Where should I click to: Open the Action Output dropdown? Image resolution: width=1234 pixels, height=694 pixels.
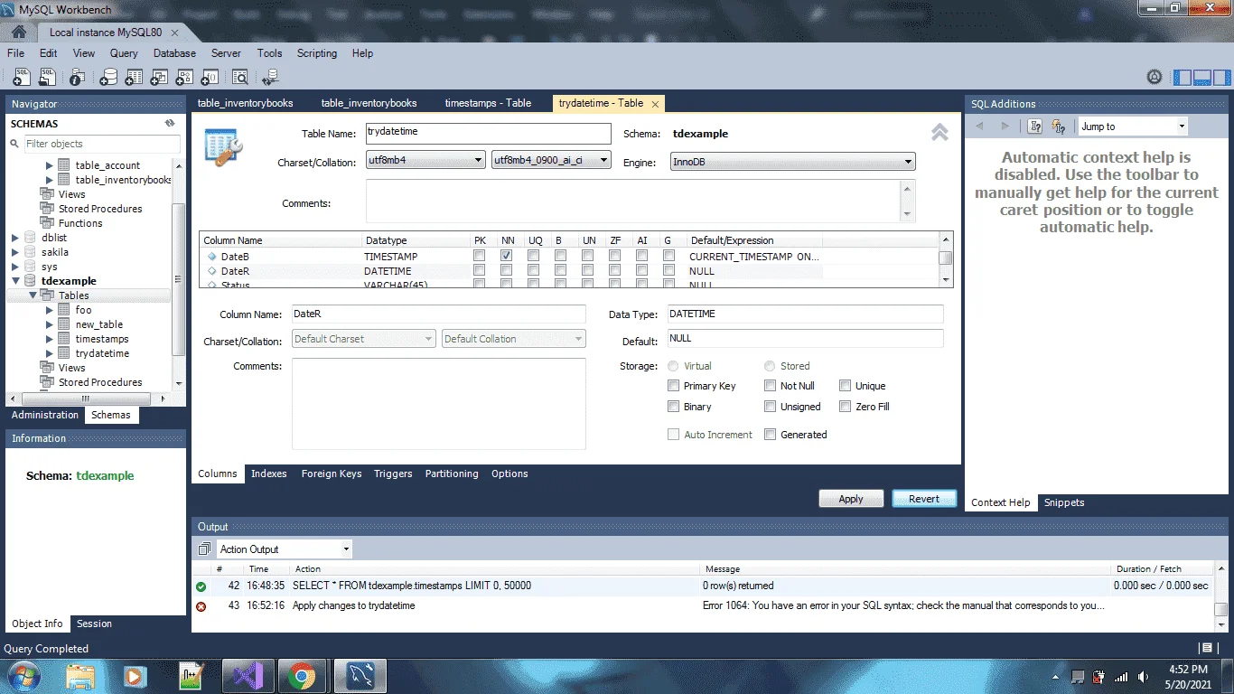[x=284, y=549]
